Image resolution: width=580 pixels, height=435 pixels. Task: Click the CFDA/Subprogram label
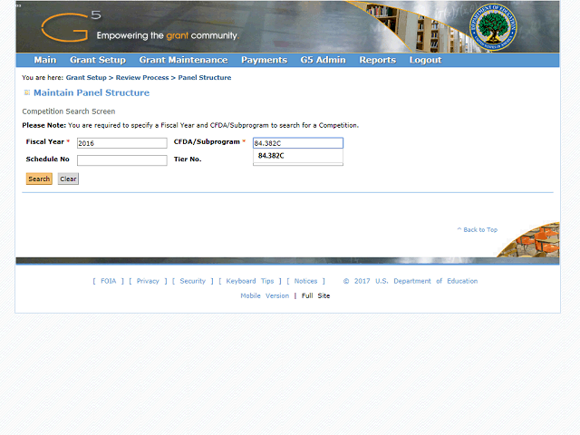[x=207, y=141]
